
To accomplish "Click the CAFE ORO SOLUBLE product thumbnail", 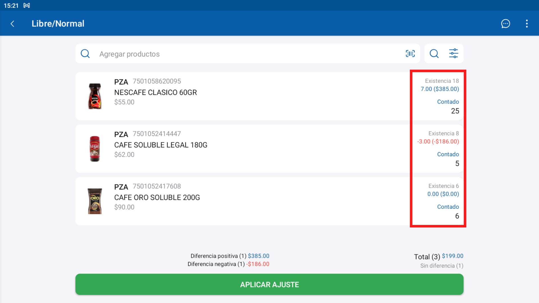I will click(x=95, y=201).
